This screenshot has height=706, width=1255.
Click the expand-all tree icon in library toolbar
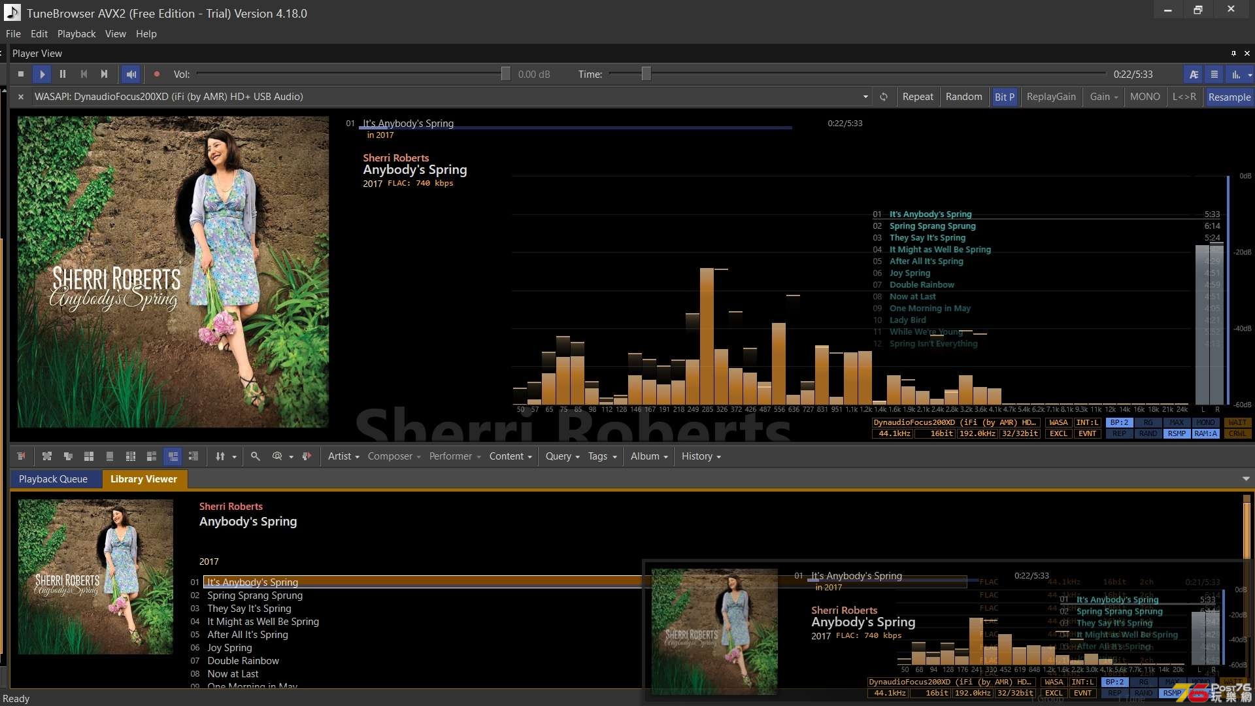pyautogui.click(x=46, y=456)
